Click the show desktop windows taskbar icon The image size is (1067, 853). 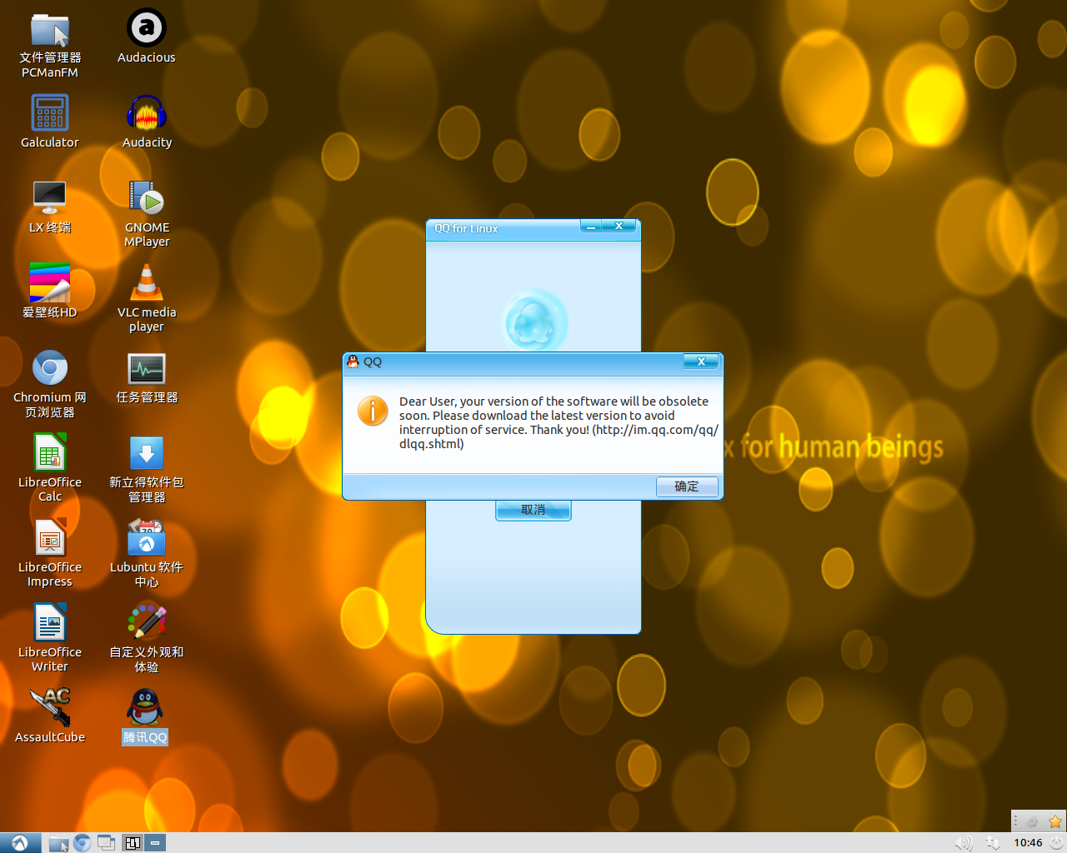[106, 843]
